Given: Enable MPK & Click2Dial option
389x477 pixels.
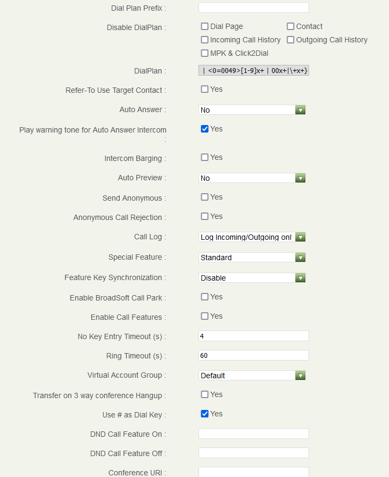Looking at the screenshot, I should point(204,53).
